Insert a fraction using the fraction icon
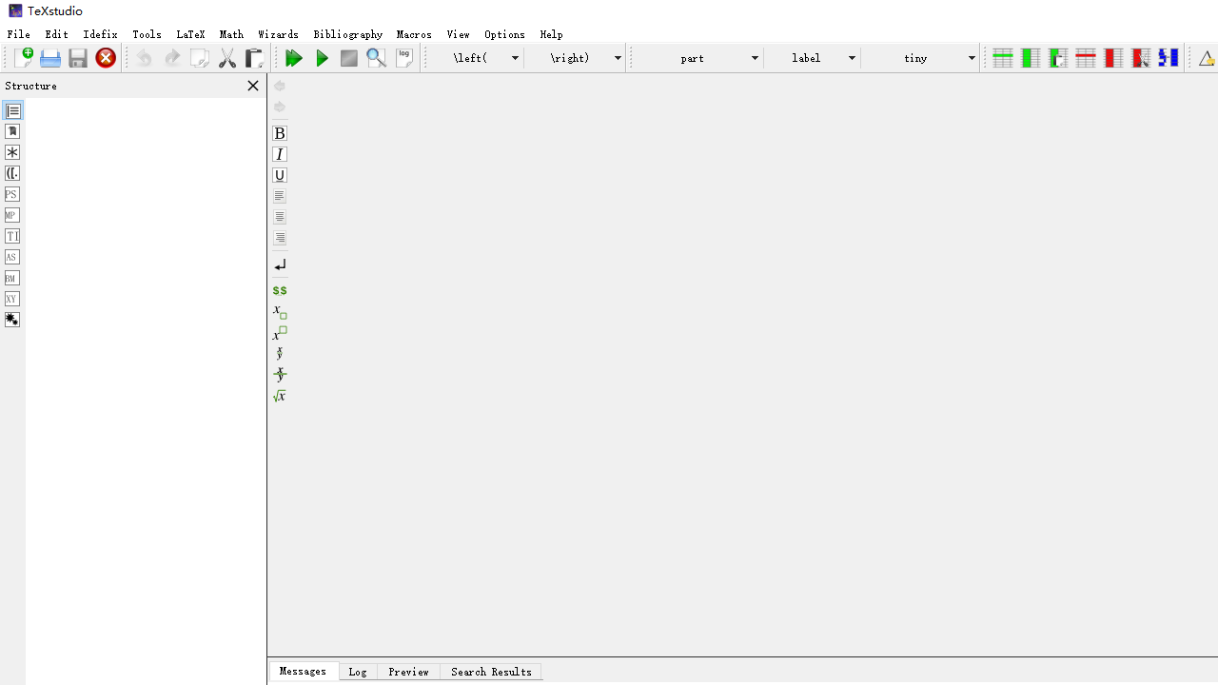Screen dimensions: 1218x685 [x=279, y=353]
